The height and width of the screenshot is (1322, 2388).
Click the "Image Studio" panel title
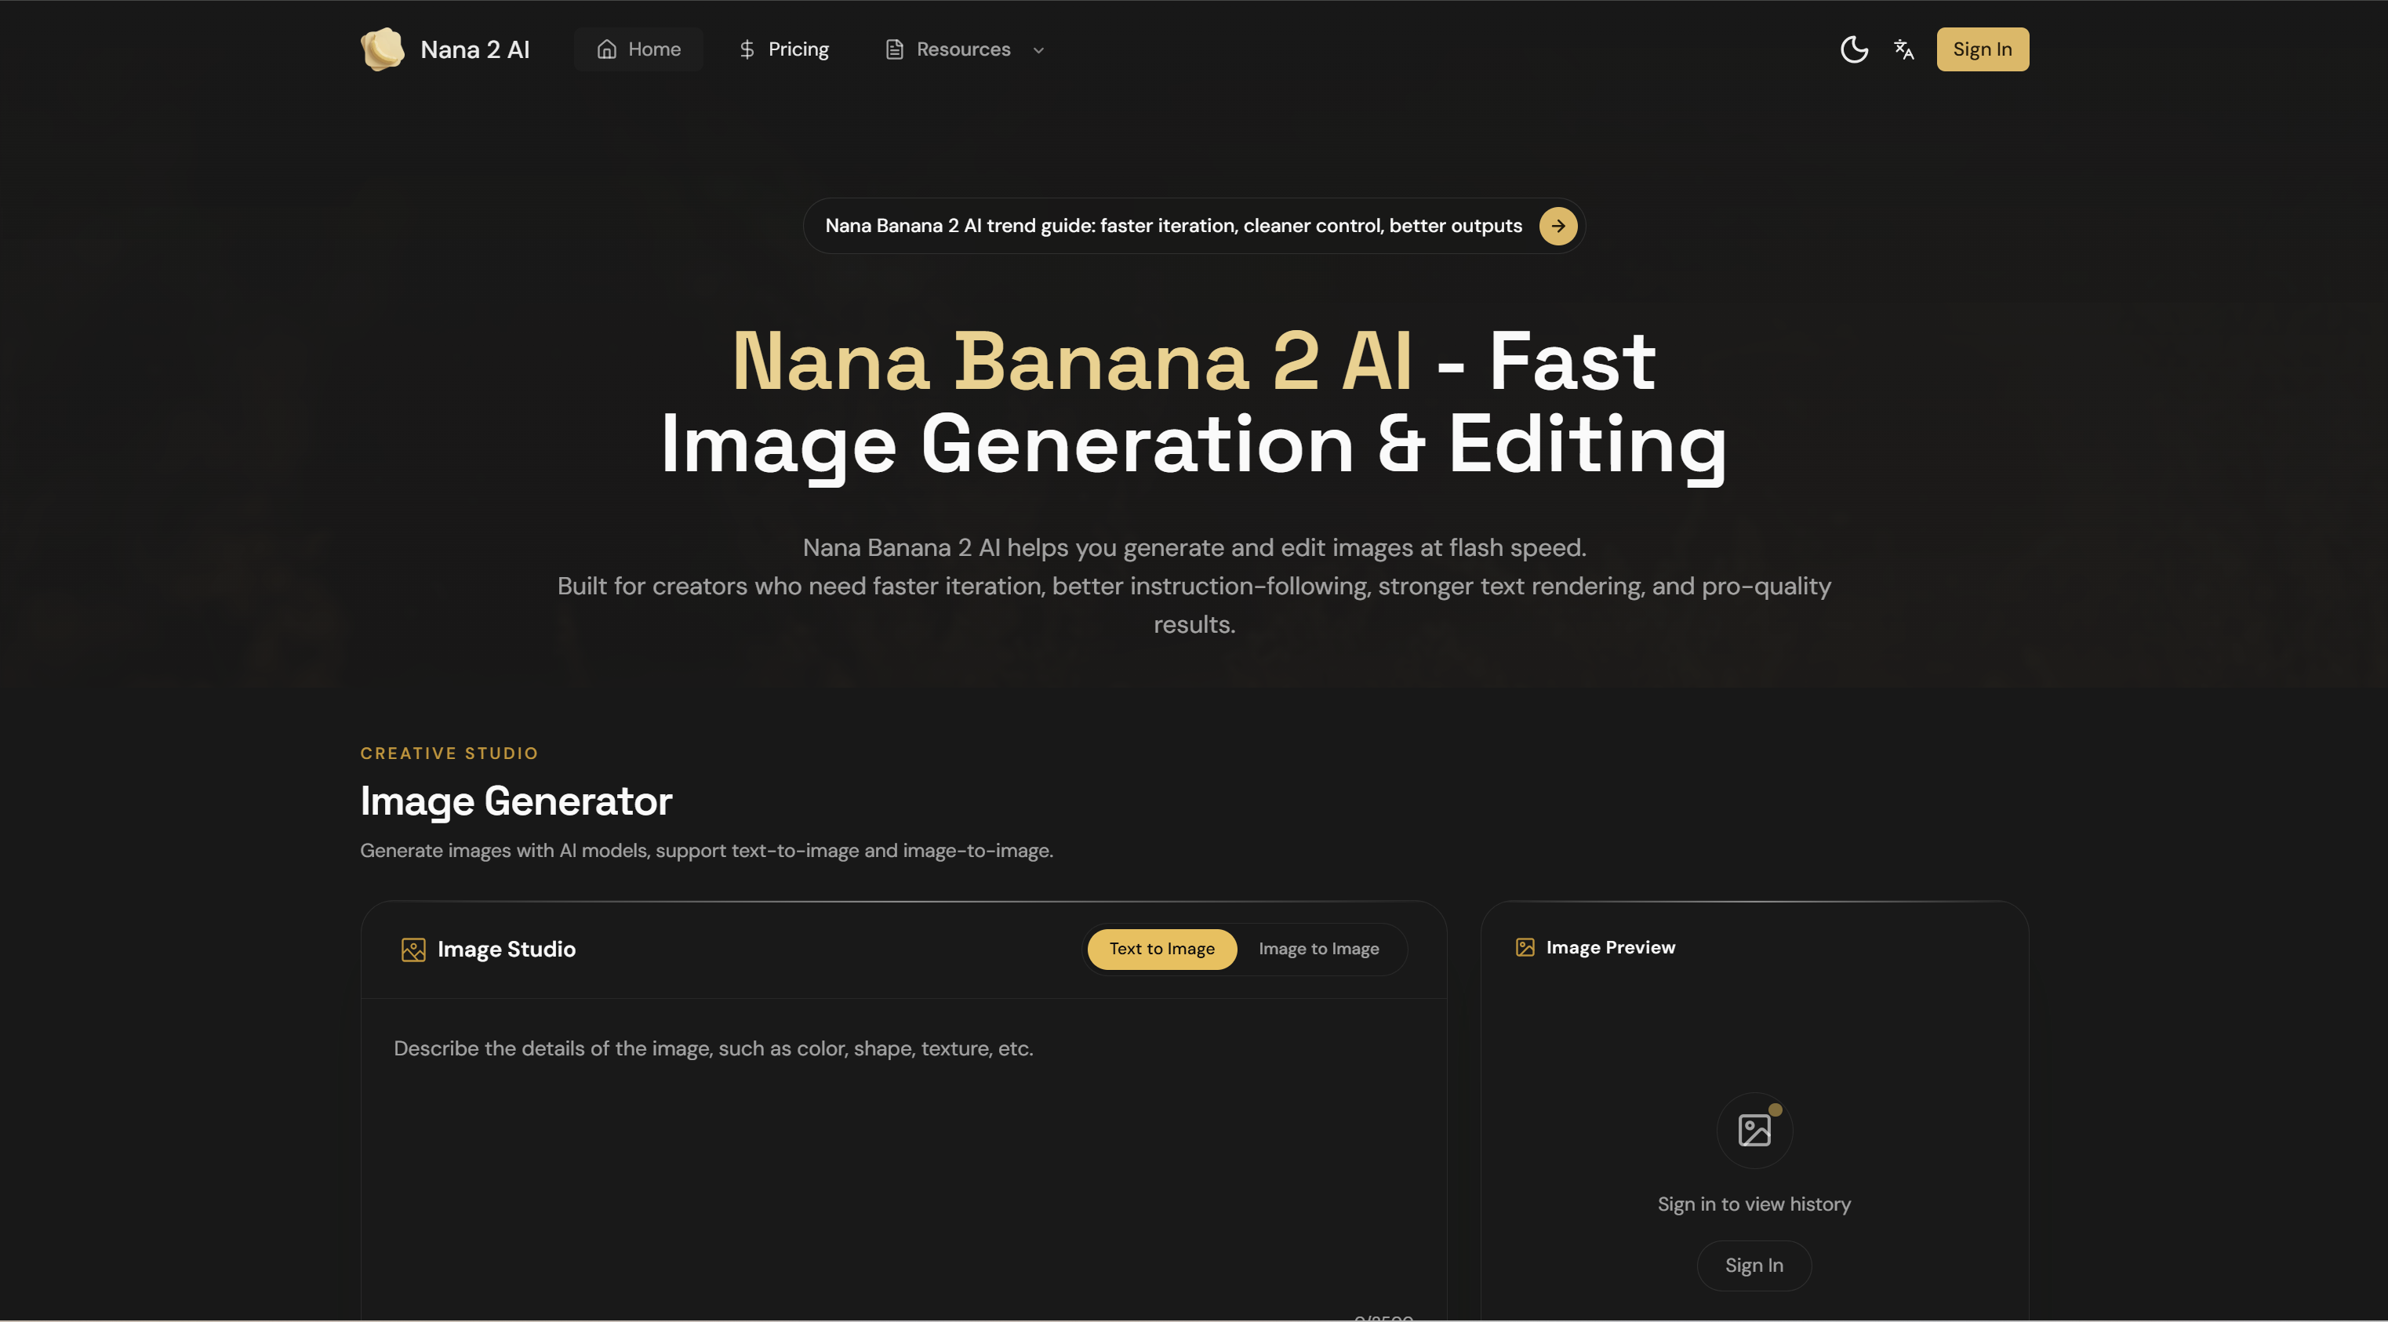(x=506, y=950)
